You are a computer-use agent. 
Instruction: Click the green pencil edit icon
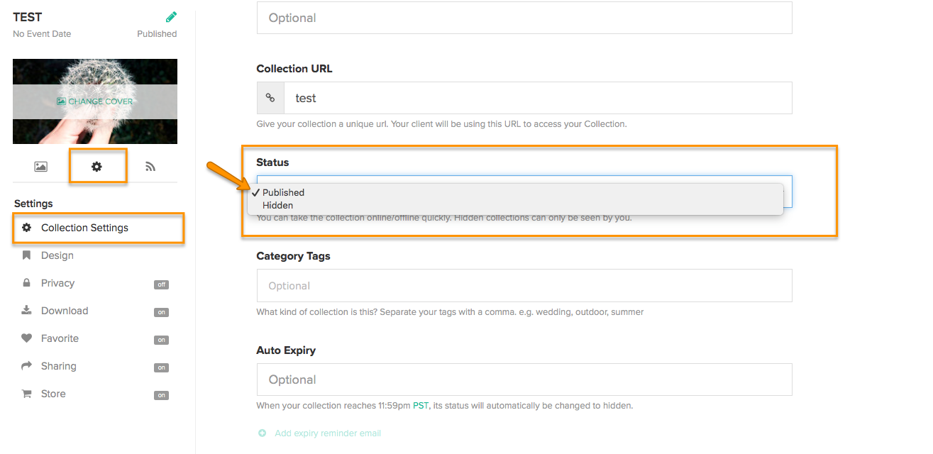(x=171, y=17)
